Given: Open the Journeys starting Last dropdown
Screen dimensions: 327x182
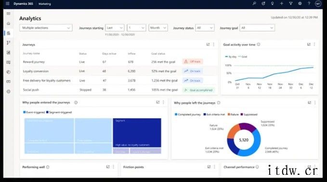Looking at the screenshot, I should (x=115, y=28).
